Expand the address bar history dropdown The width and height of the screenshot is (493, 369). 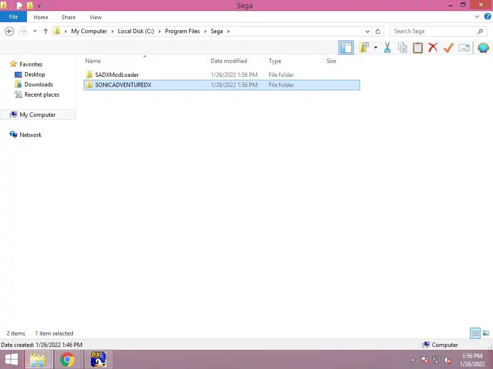click(367, 31)
